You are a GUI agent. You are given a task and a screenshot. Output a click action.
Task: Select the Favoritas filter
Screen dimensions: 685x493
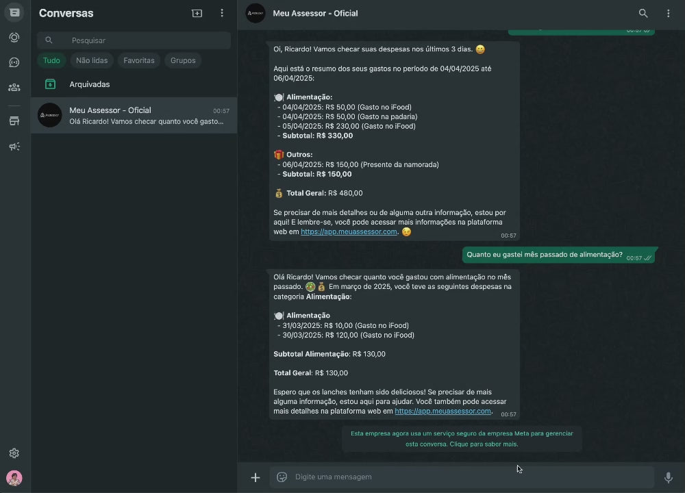pos(139,60)
